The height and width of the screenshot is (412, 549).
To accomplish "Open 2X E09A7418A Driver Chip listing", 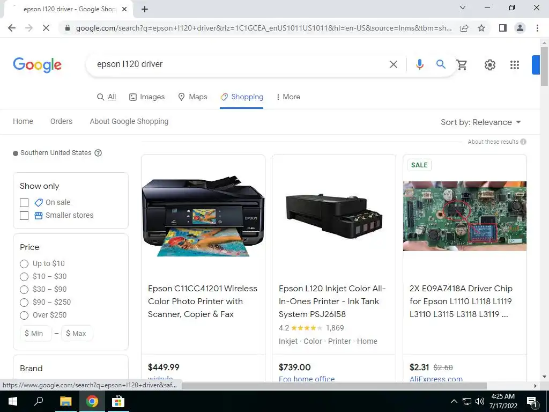I will pos(461,301).
